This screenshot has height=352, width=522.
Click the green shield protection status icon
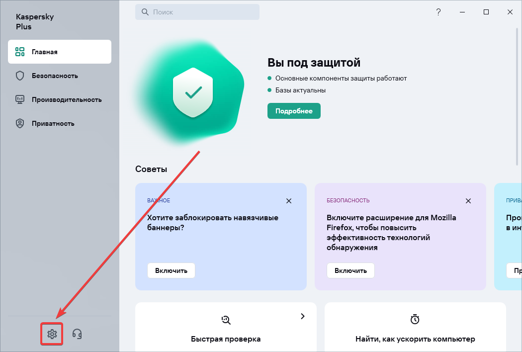click(193, 92)
